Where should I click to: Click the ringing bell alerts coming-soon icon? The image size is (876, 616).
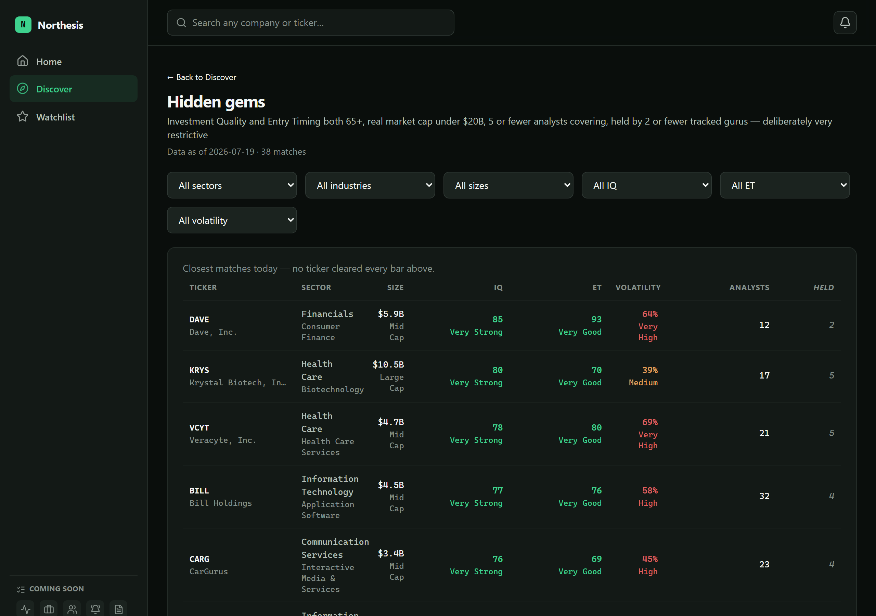point(95,609)
